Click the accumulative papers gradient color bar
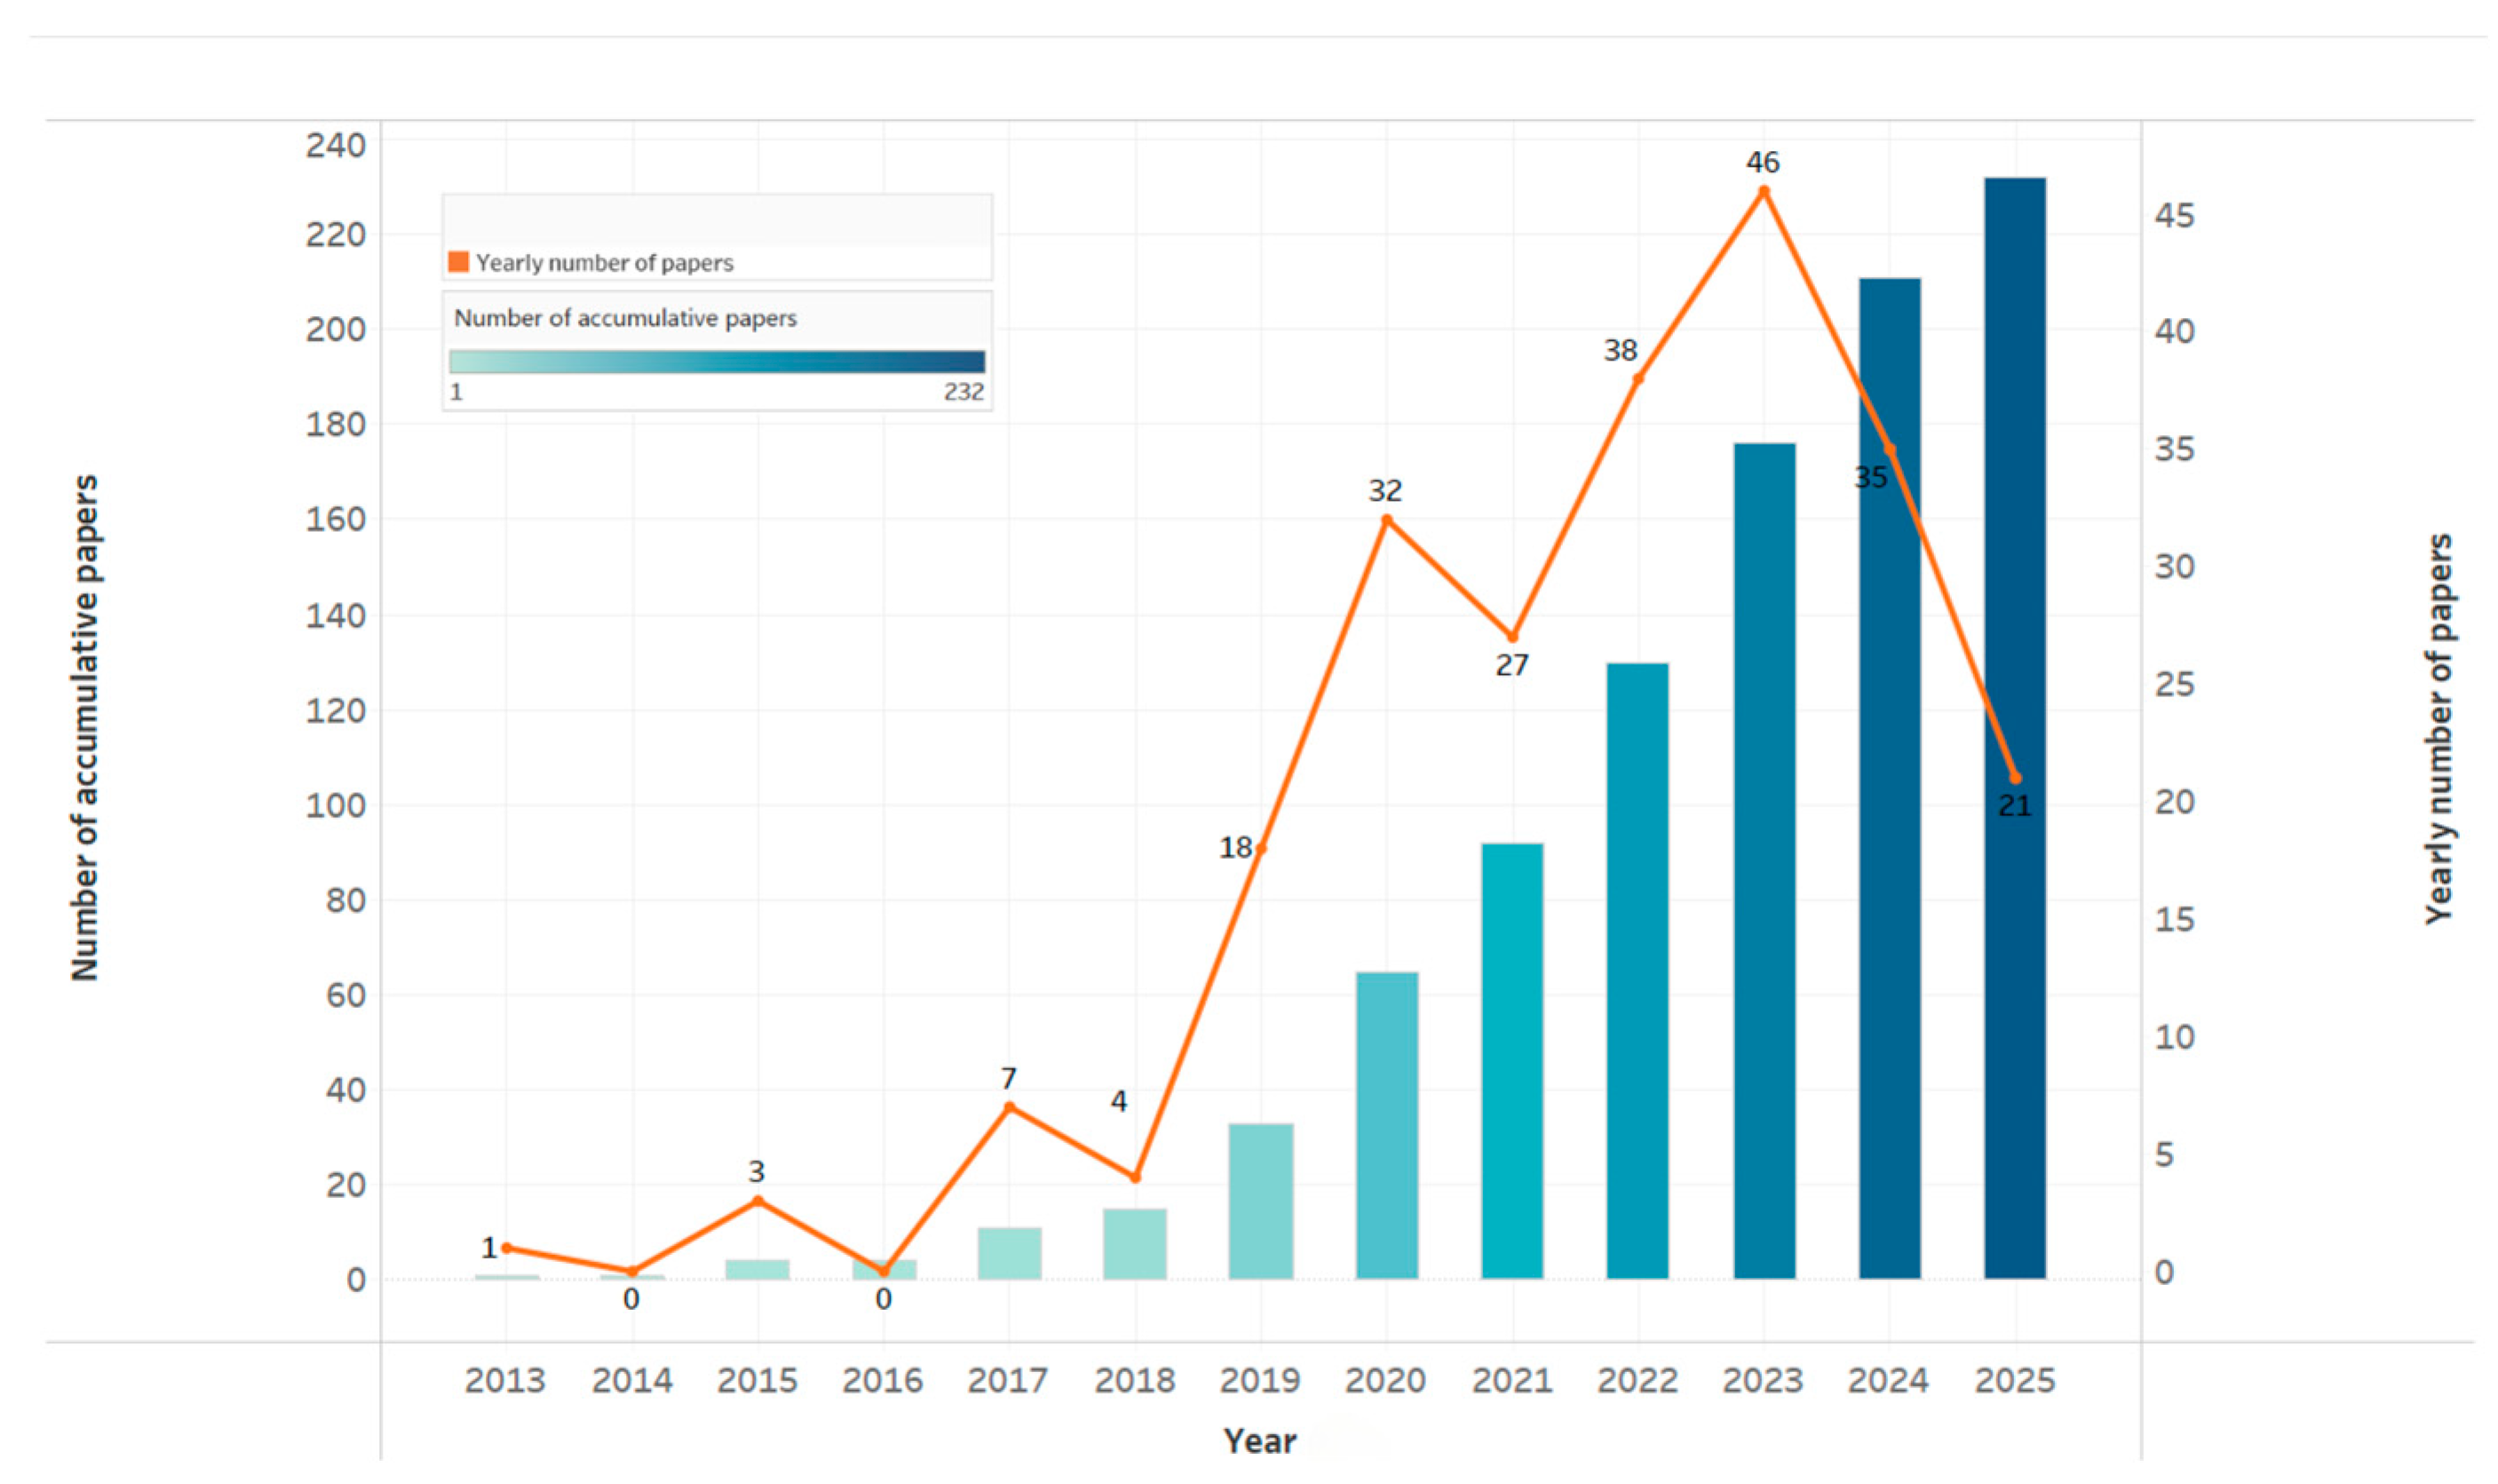 coord(716,361)
